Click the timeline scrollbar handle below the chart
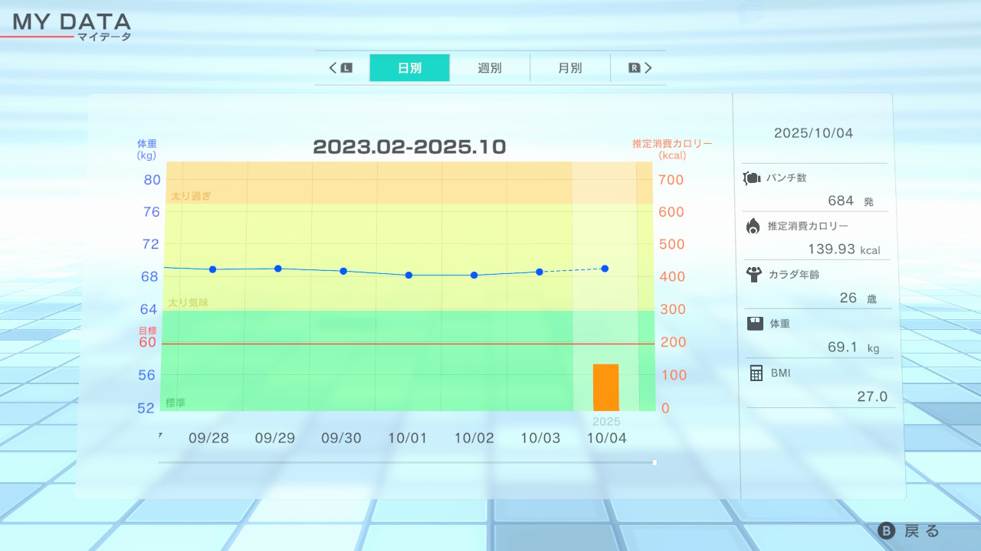 (655, 462)
